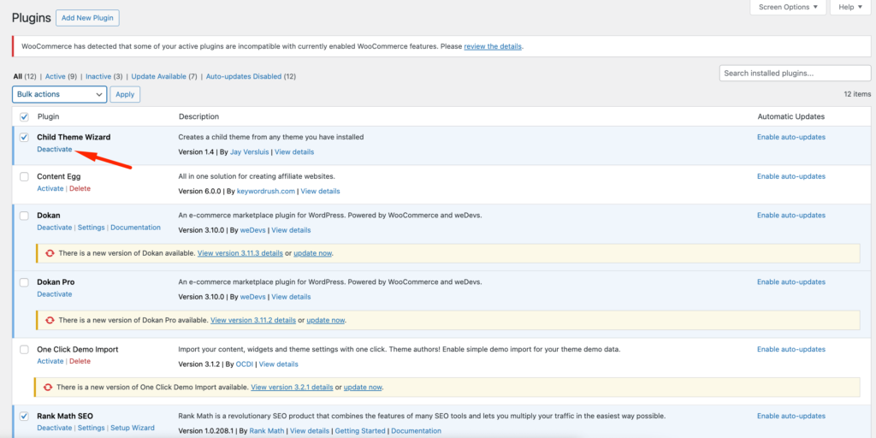The height and width of the screenshot is (438, 876).
Task: Open Rank Math SEO Settings link
Action: tap(91, 428)
